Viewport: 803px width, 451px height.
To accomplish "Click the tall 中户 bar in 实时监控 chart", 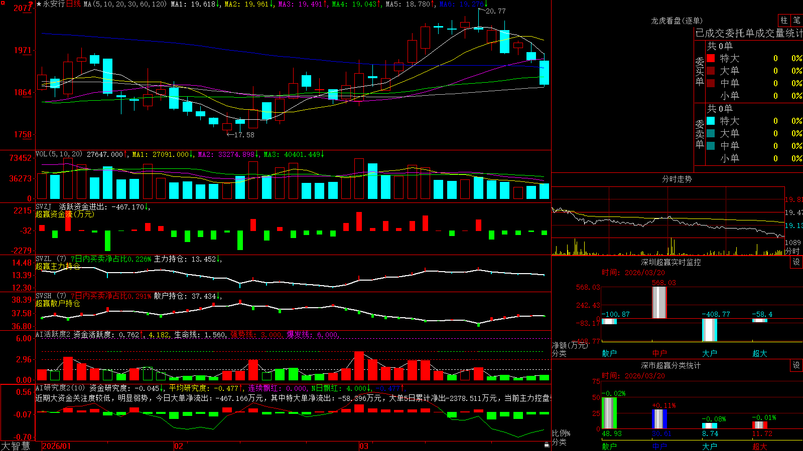I will [659, 303].
